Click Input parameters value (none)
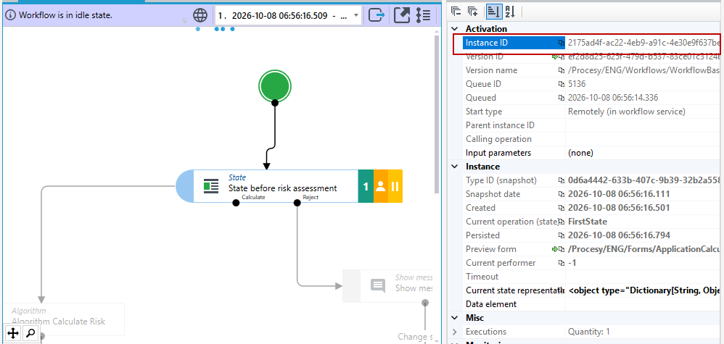724x344 pixels. (580, 153)
